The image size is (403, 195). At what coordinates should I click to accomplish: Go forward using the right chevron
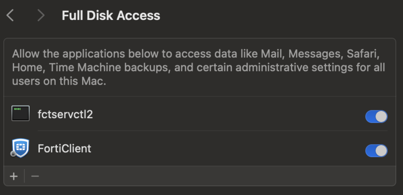tap(40, 16)
